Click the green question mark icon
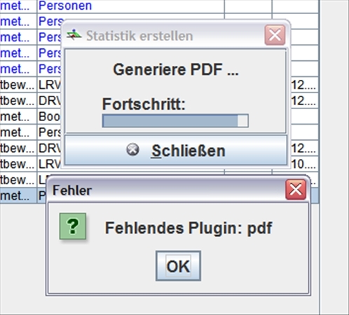 click(73, 226)
